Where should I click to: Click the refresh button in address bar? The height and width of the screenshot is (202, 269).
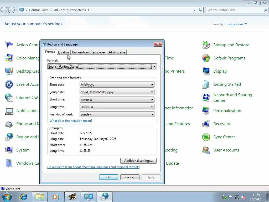click(x=200, y=10)
